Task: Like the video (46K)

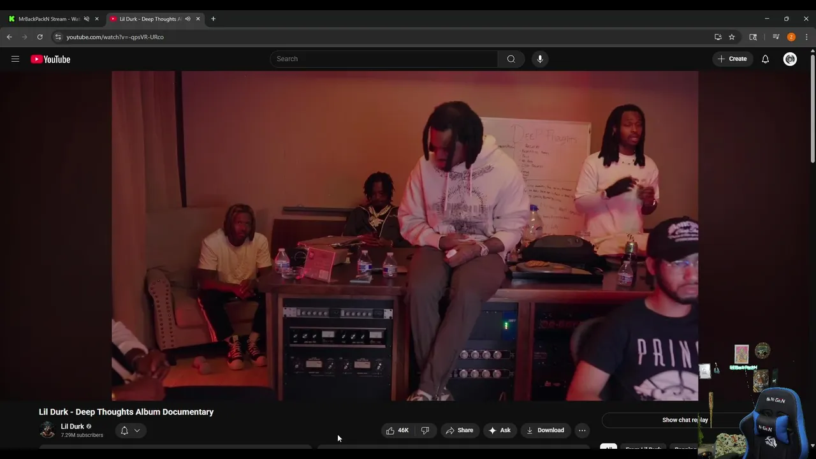Action: [398, 430]
